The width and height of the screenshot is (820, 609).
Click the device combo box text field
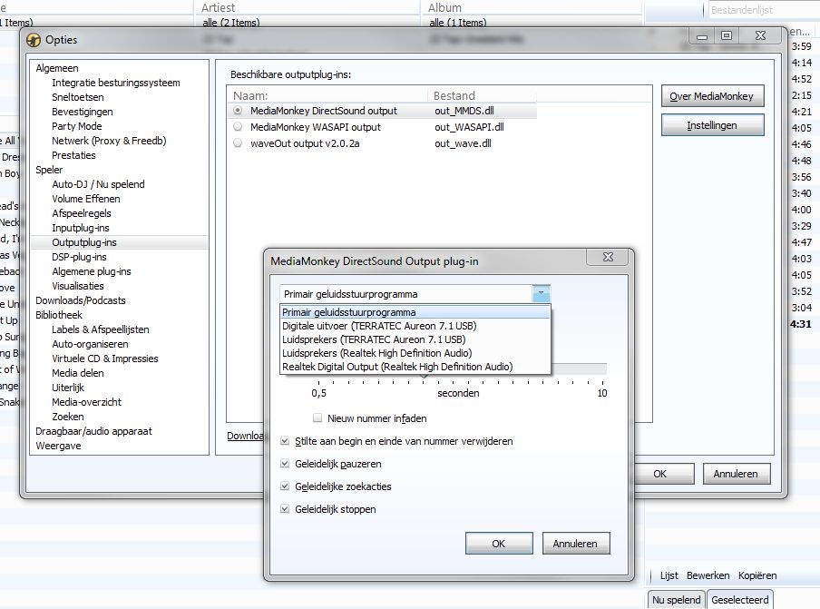(x=406, y=293)
